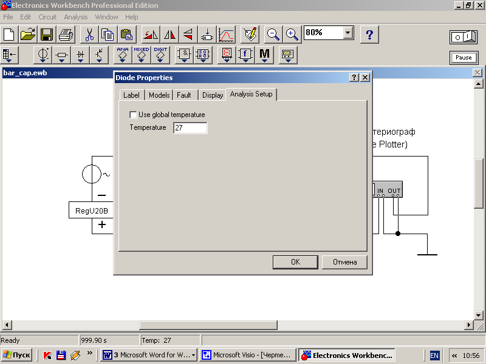This screenshot has height=364, width=486.
Task: Show hidden quick launch icons chevron
Action: pos(89,353)
